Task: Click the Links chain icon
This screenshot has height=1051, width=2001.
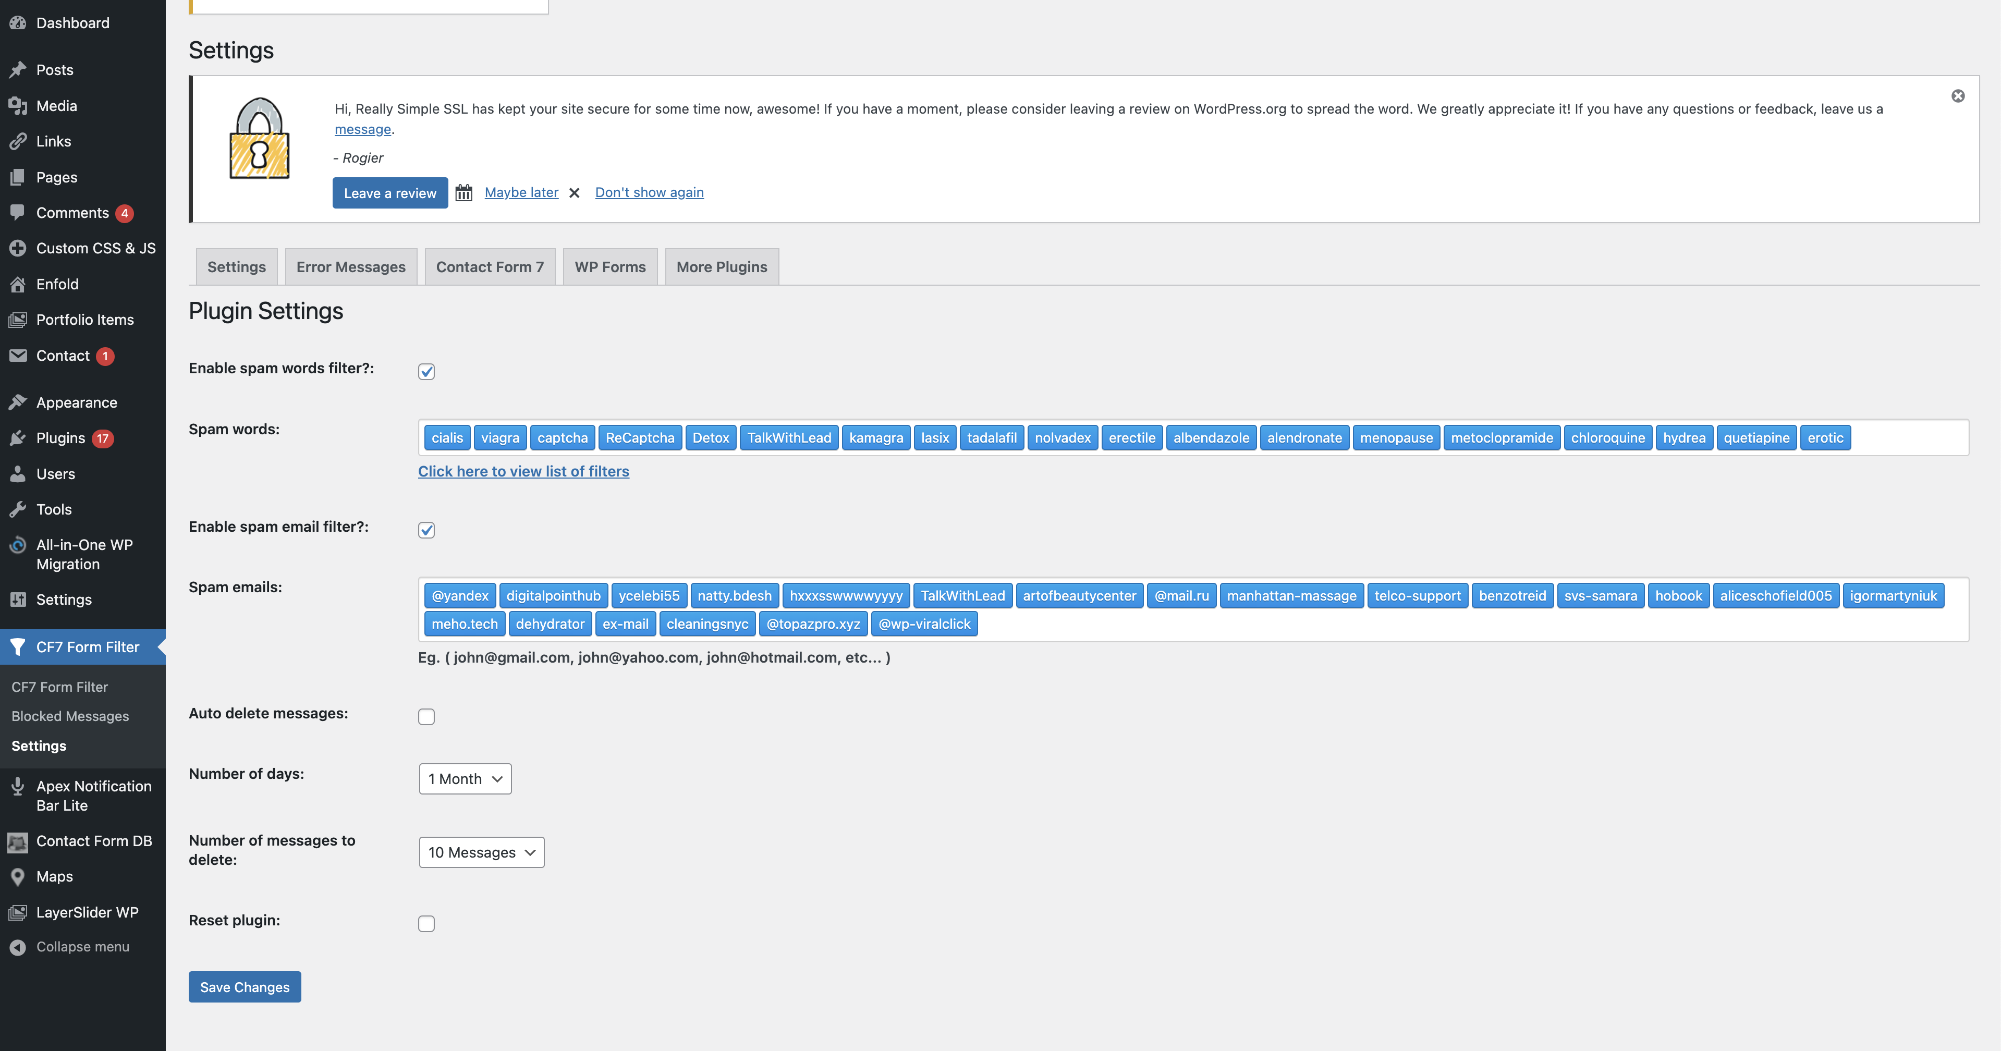Action: (18, 141)
